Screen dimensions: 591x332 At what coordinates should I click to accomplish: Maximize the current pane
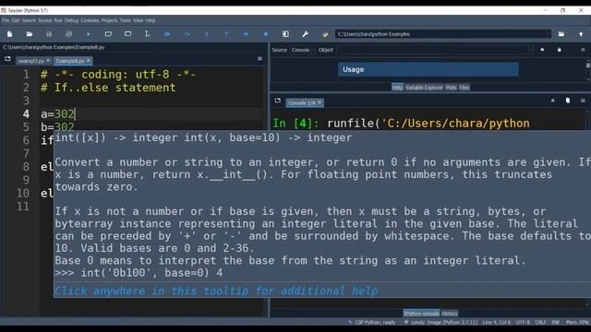point(285,34)
